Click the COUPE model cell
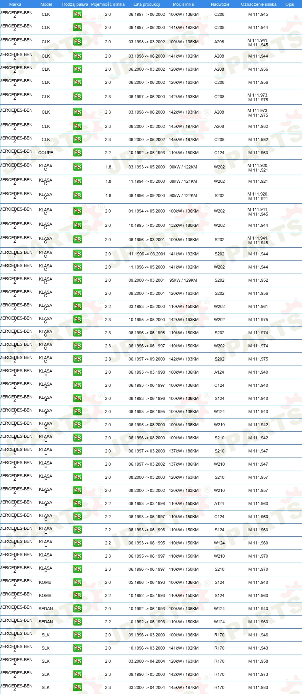The height and width of the screenshot is (694, 302). point(46,153)
